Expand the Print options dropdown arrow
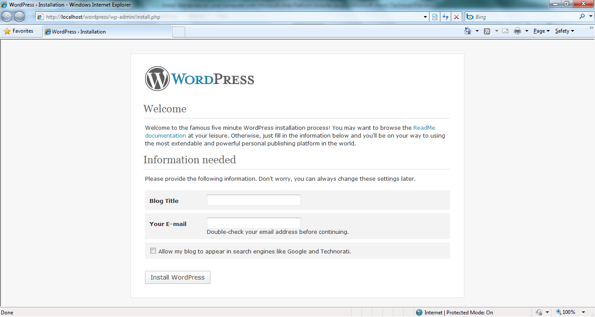Viewport: 595px width, 317px height. pyautogui.click(x=527, y=31)
